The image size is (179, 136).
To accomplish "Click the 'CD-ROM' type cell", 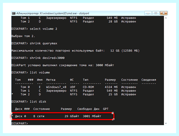I will point(88,87).
